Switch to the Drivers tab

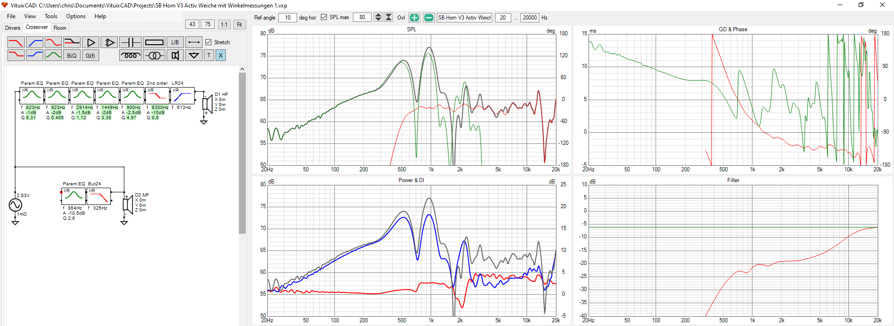pyautogui.click(x=13, y=28)
